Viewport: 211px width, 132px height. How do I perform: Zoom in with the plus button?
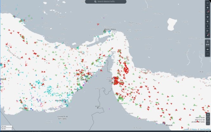(208, 115)
